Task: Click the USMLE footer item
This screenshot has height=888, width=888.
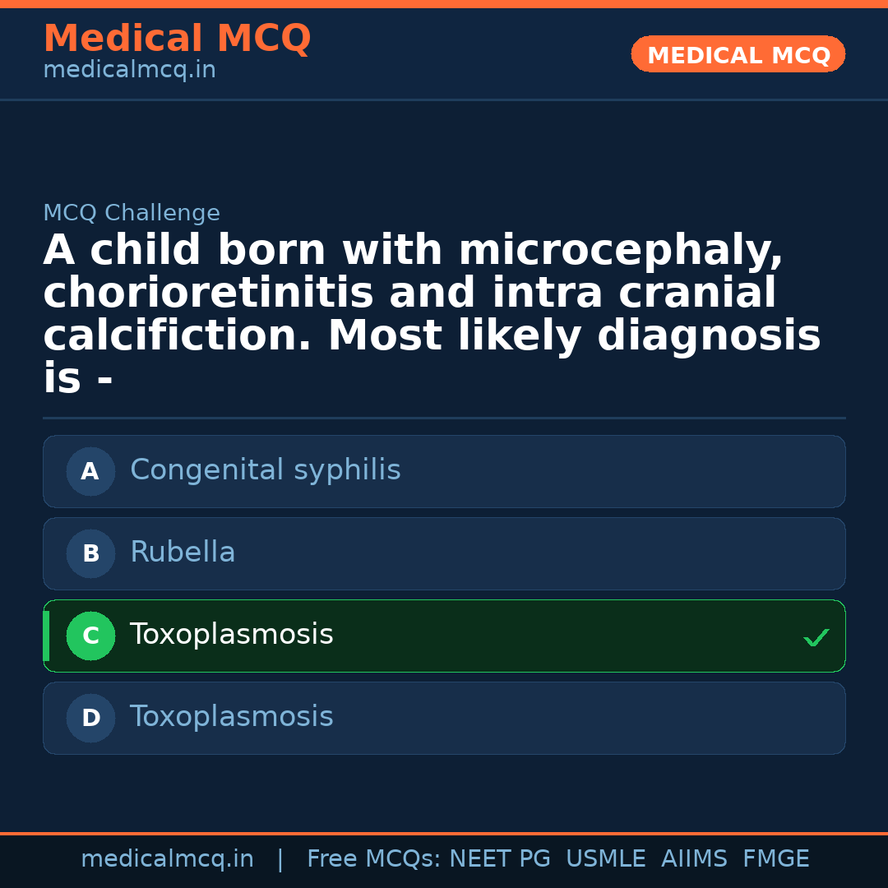Action: [x=606, y=858]
